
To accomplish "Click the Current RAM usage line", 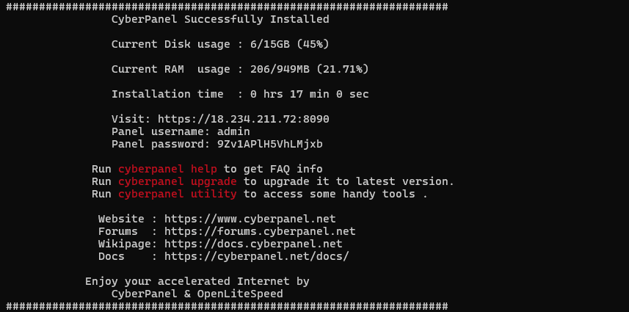I will (x=239, y=69).
